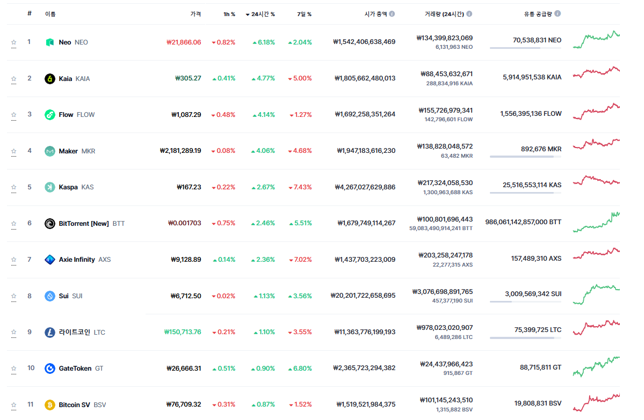Click the Sui coin logo icon
Image resolution: width=644 pixels, height=420 pixels.
50,296
